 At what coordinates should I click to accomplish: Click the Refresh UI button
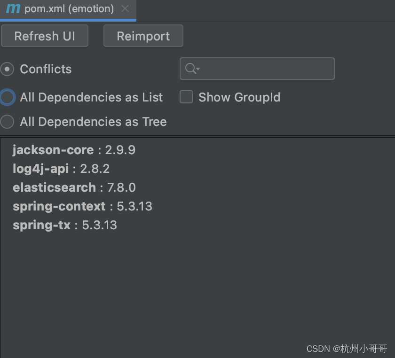pyautogui.click(x=45, y=36)
